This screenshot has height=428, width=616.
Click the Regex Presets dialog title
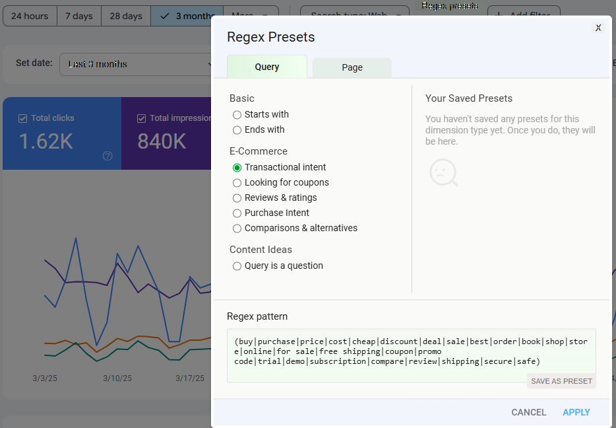point(270,37)
